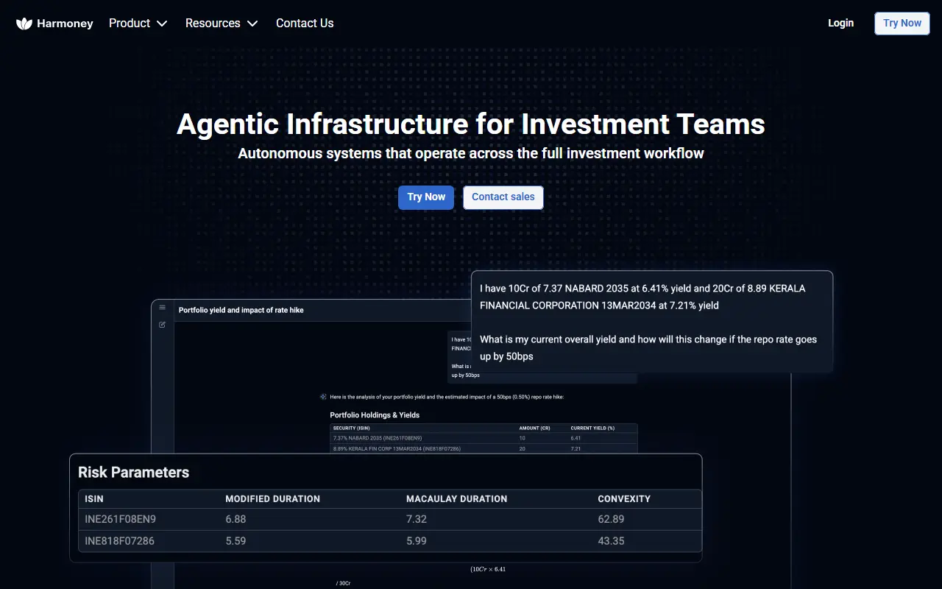Click the 7.32 Macaulay duration value

[x=417, y=519]
